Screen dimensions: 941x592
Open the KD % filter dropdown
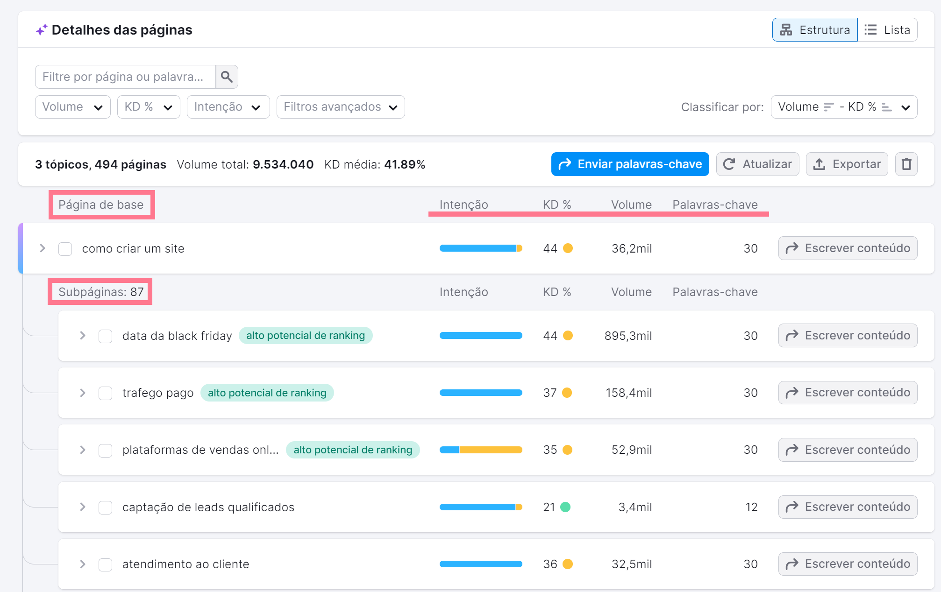[149, 107]
